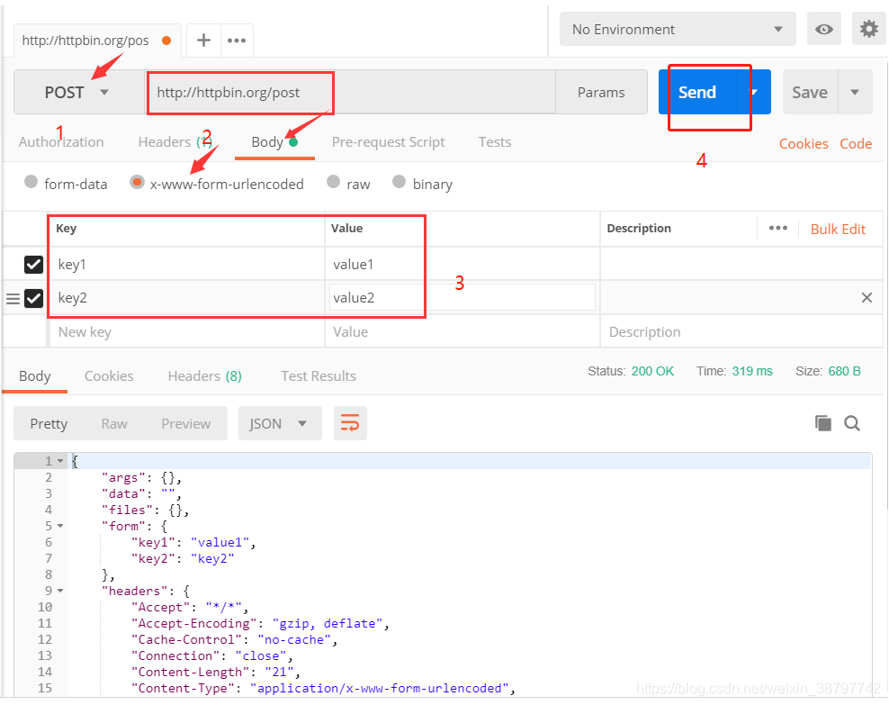
Task: Click the 200 OK status text
Action: click(x=652, y=371)
